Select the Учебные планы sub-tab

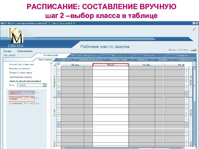click(x=118, y=60)
